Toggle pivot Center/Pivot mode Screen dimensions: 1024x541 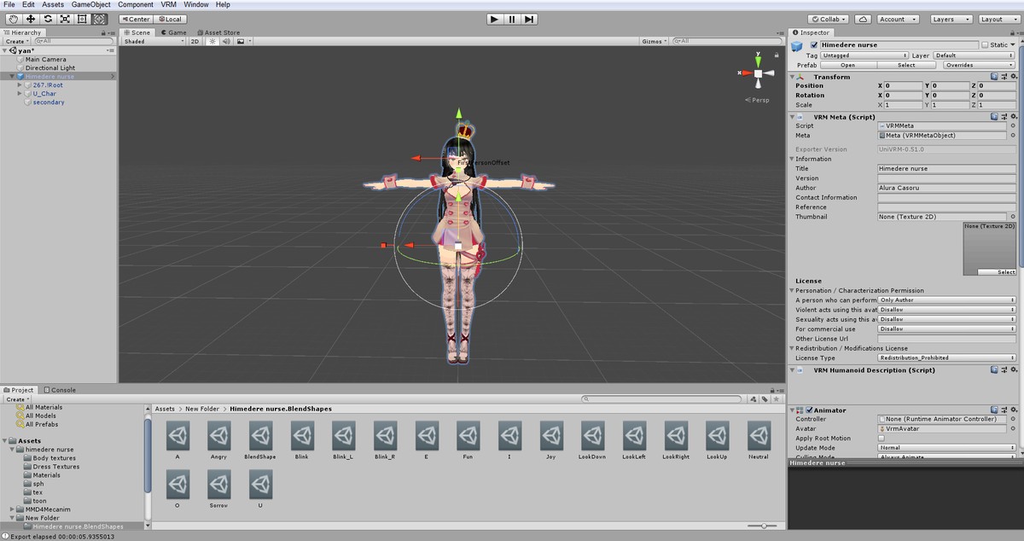coord(135,19)
